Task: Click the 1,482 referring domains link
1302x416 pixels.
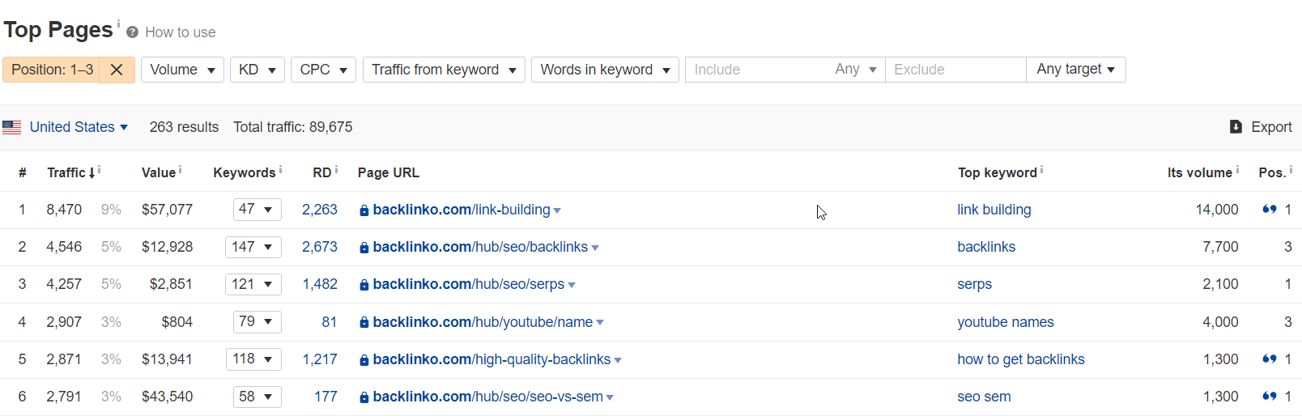Action: coord(320,284)
